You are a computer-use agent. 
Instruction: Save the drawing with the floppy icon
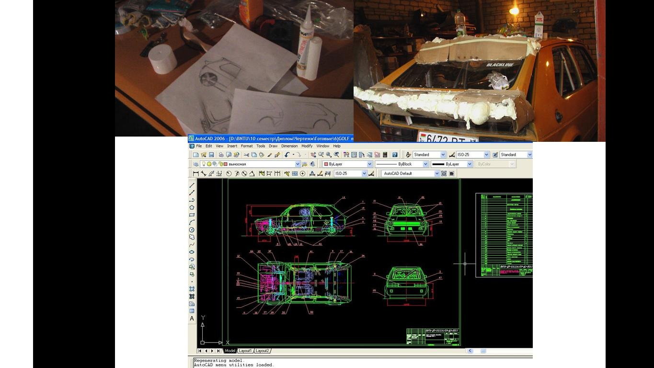[211, 155]
